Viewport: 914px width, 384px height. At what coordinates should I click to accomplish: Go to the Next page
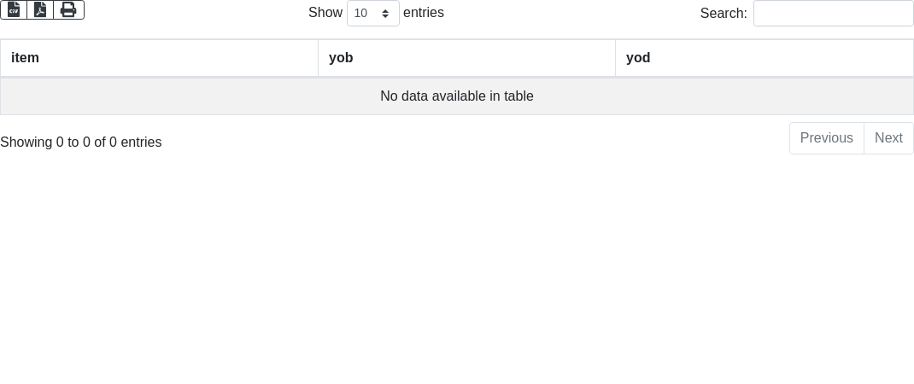[888, 138]
